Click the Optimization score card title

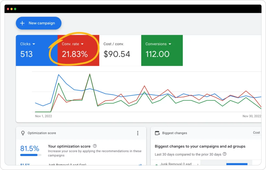point(42,133)
